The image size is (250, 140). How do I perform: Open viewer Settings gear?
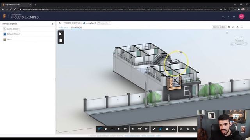pyautogui.click(x=194, y=129)
